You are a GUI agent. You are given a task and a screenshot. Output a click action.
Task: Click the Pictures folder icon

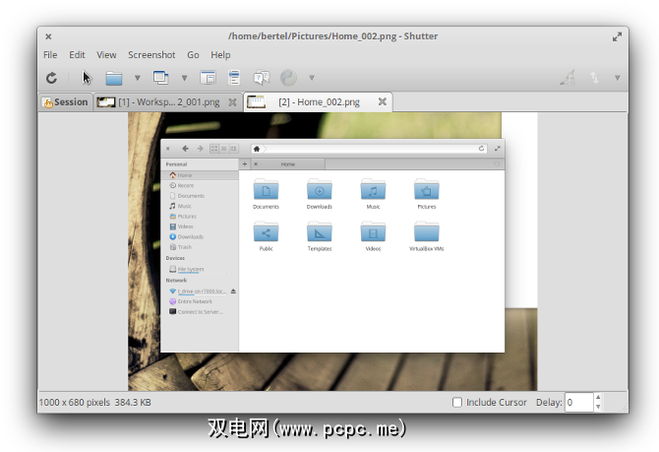tap(427, 190)
